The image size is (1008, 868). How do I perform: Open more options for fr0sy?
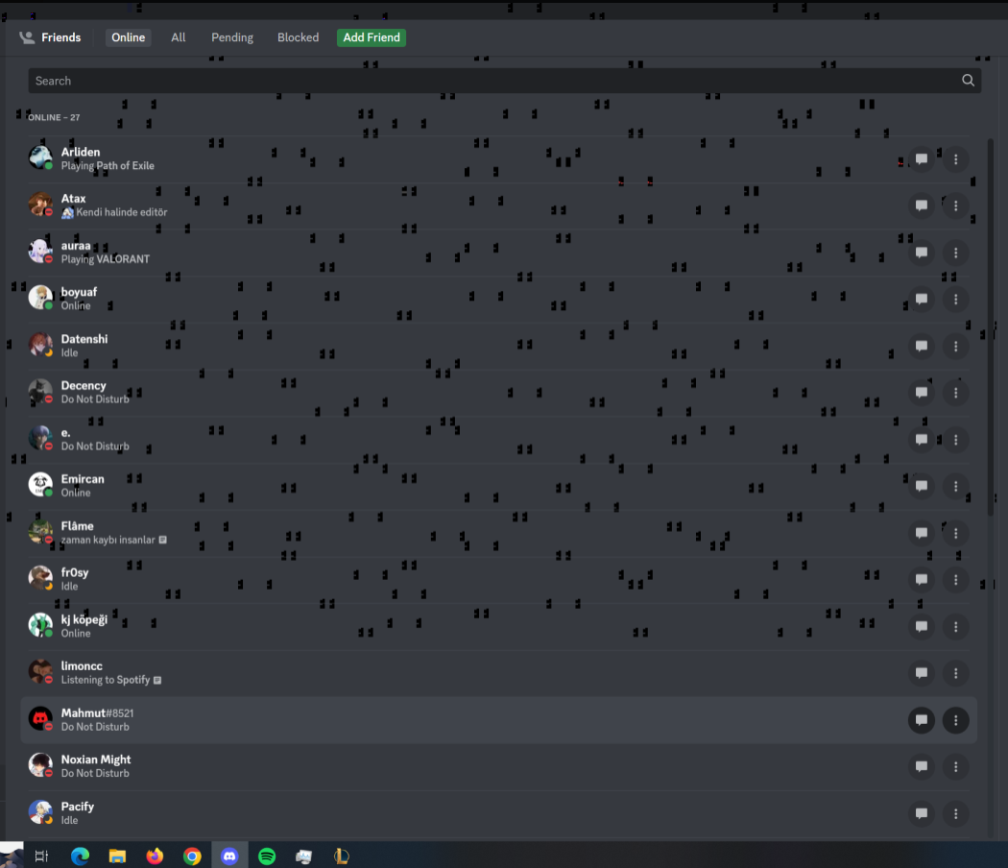click(956, 579)
